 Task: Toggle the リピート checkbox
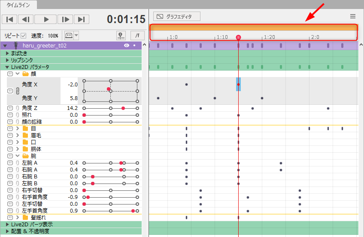click(x=24, y=36)
